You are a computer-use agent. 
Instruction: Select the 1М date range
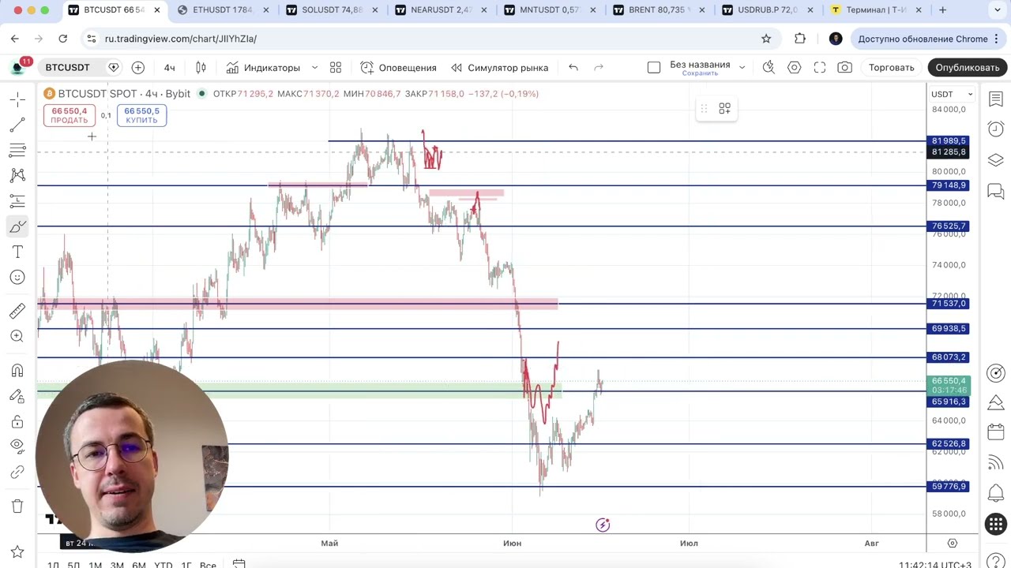[95, 564]
